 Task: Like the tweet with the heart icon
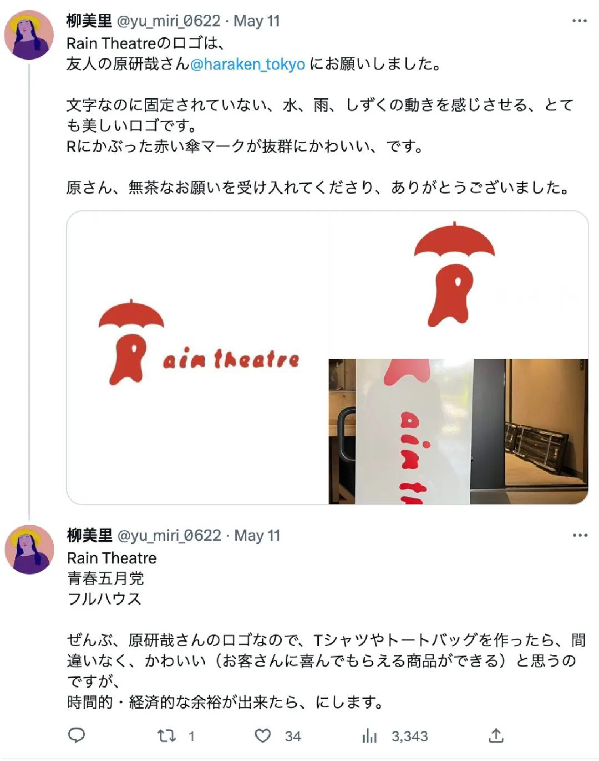[263, 736]
